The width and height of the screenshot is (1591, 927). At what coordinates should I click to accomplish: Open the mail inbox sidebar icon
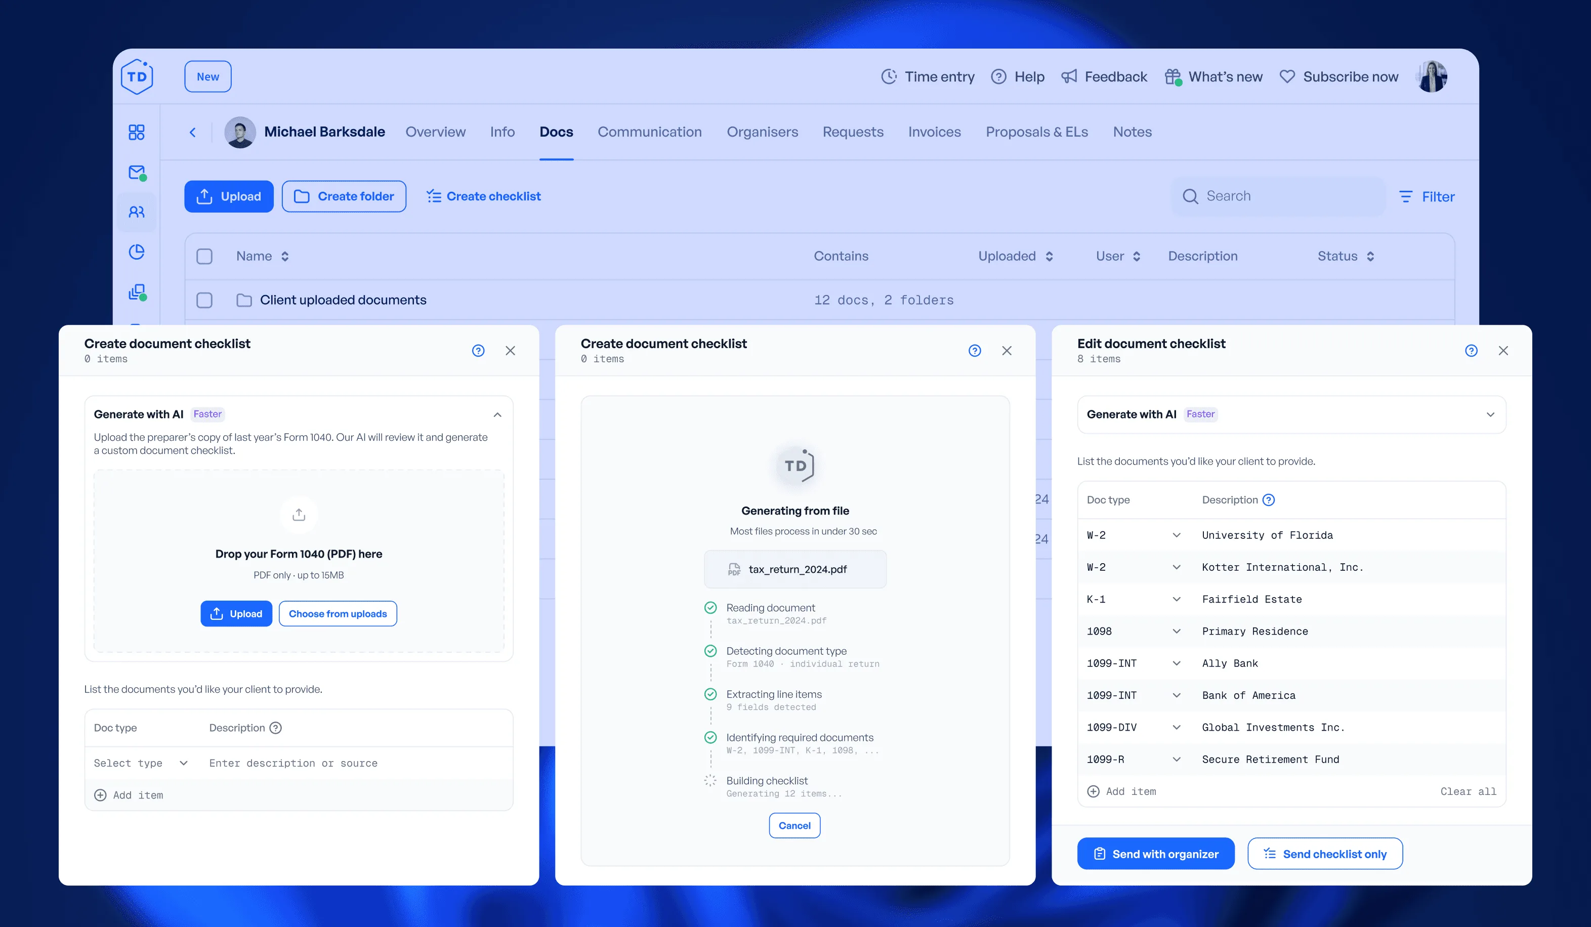click(x=137, y=173)
